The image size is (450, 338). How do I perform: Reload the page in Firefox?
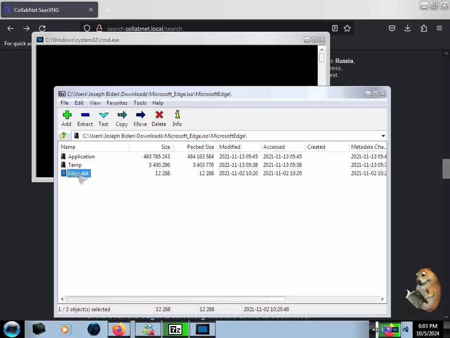point(42,29)
